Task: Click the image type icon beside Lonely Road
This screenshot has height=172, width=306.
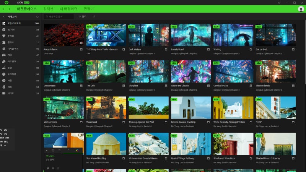Action: coord(208,49)
